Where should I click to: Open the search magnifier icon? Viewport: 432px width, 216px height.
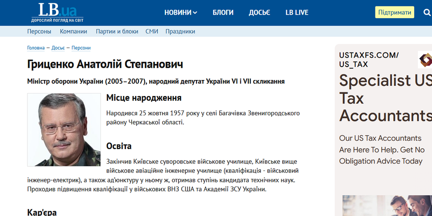[x=427, y=12]
